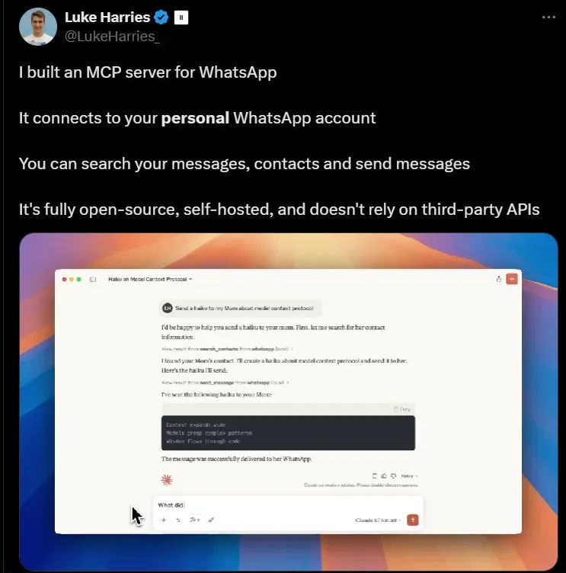Click the affiliation badge beside verified checkmark

(181, 18)
